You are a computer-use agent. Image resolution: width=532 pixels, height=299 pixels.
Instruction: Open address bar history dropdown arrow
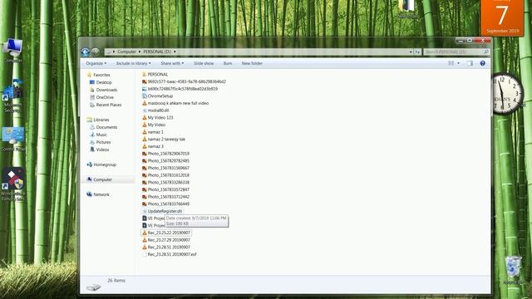[411, 51]
